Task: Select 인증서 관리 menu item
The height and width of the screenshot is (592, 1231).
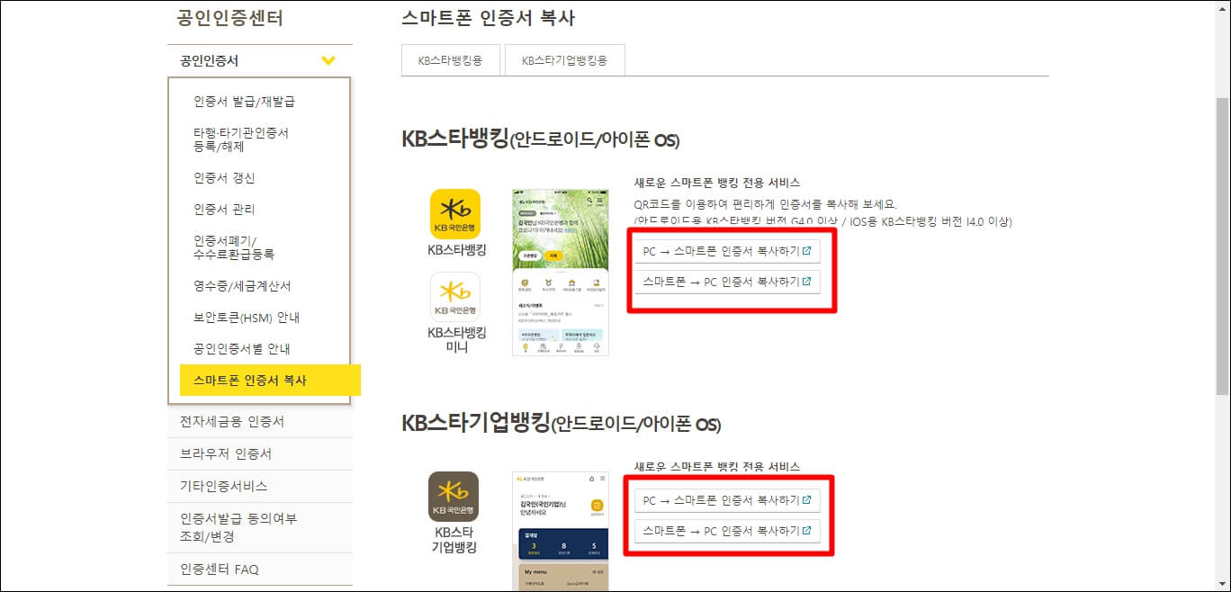Action: pos(224,210)
